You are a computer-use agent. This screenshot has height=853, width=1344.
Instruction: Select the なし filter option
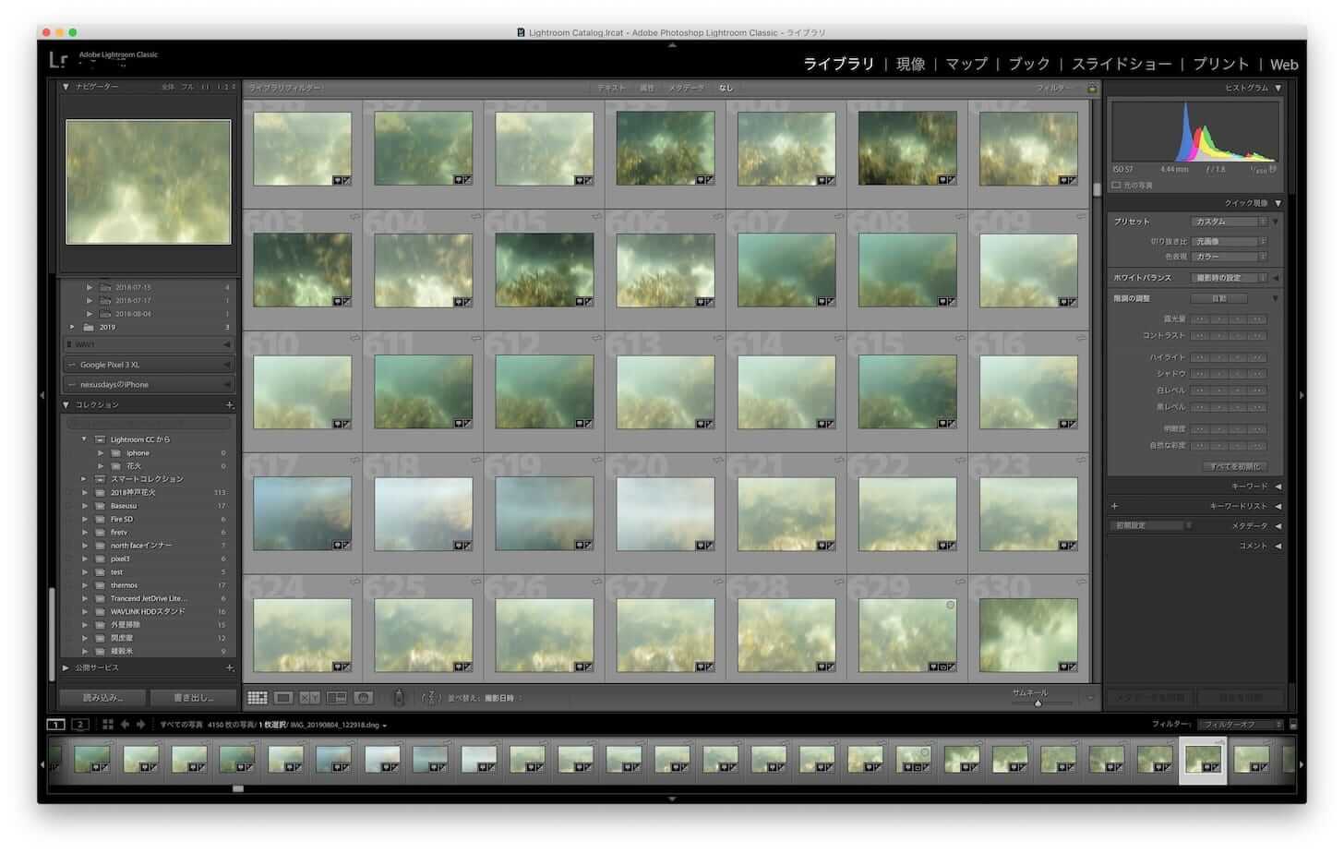726,88
